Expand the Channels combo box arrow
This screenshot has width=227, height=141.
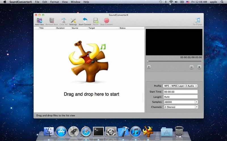(x=197, y=107)
